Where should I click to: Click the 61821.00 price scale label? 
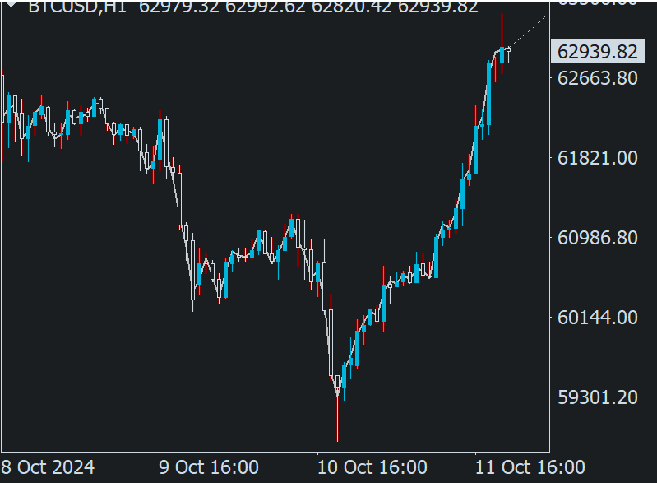pyautogui.click(x=598, y=158)
